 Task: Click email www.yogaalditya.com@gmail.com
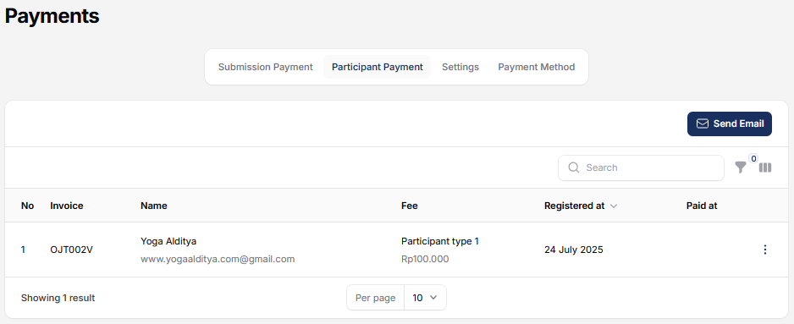pyautogui.click(x=218, y=259)
